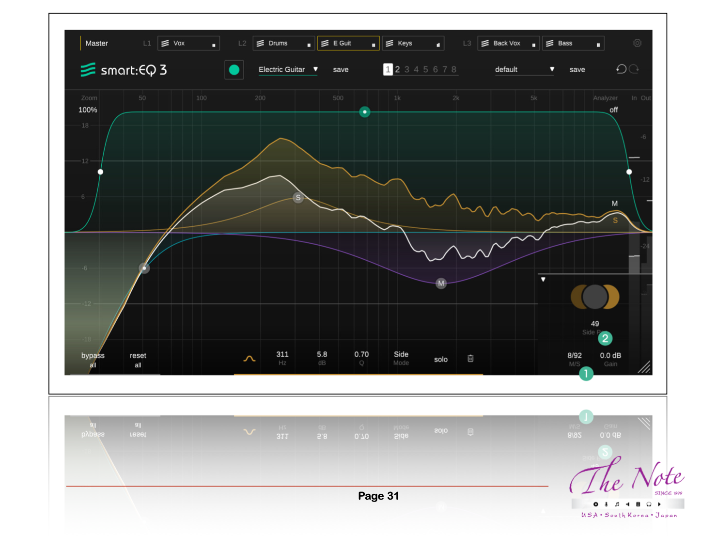Open the settings gear icon

pos(637,43)
